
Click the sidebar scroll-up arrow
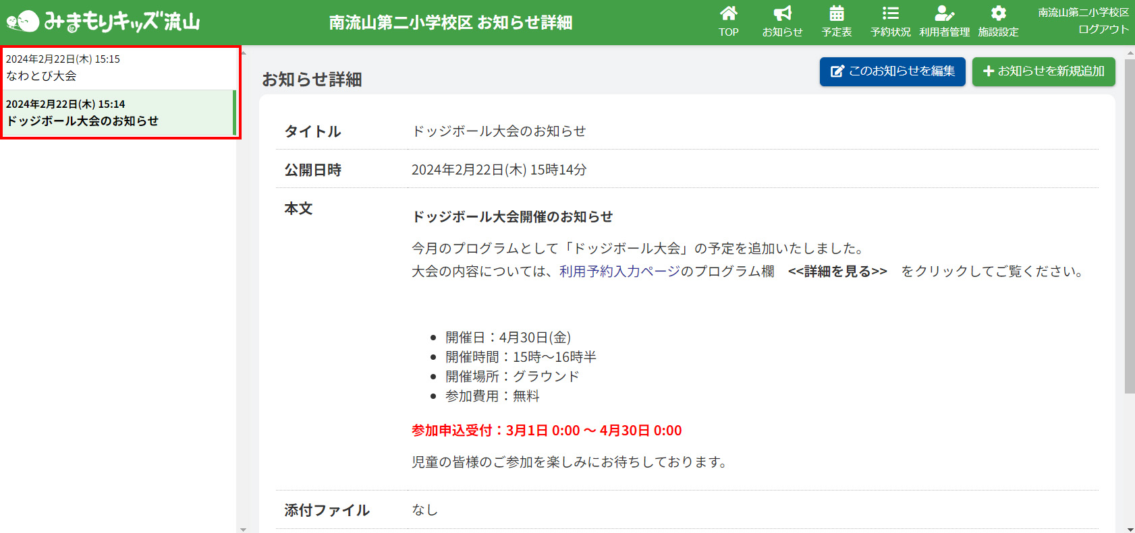(244, 52)
